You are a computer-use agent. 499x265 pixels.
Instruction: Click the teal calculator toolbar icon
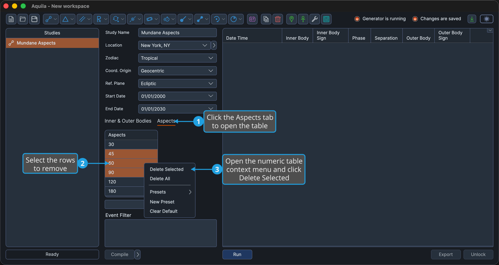pyautogui.click(x=326, y=19)
